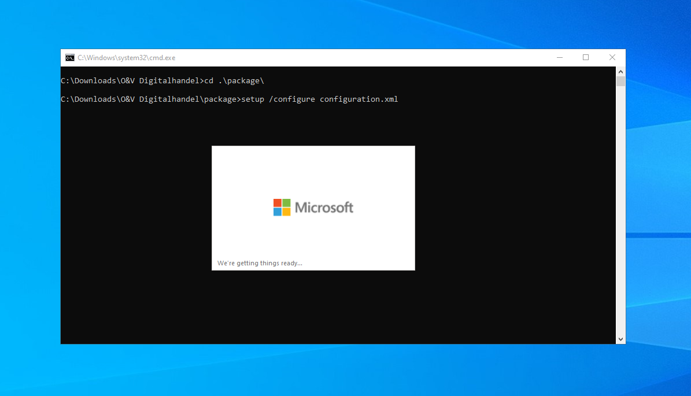Click the green square of Microsoft logo
The width and height of the screenshot is (691, 396).
click(x=286, y=203)
